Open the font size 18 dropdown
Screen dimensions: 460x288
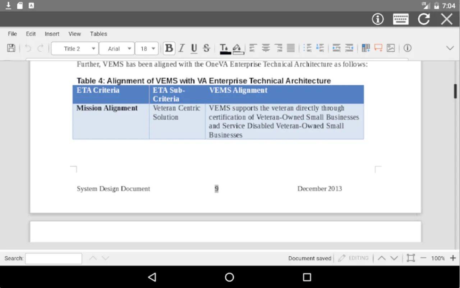(x=147, y=49)
